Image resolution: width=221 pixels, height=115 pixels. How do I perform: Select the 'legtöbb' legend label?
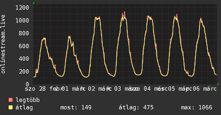28,100
